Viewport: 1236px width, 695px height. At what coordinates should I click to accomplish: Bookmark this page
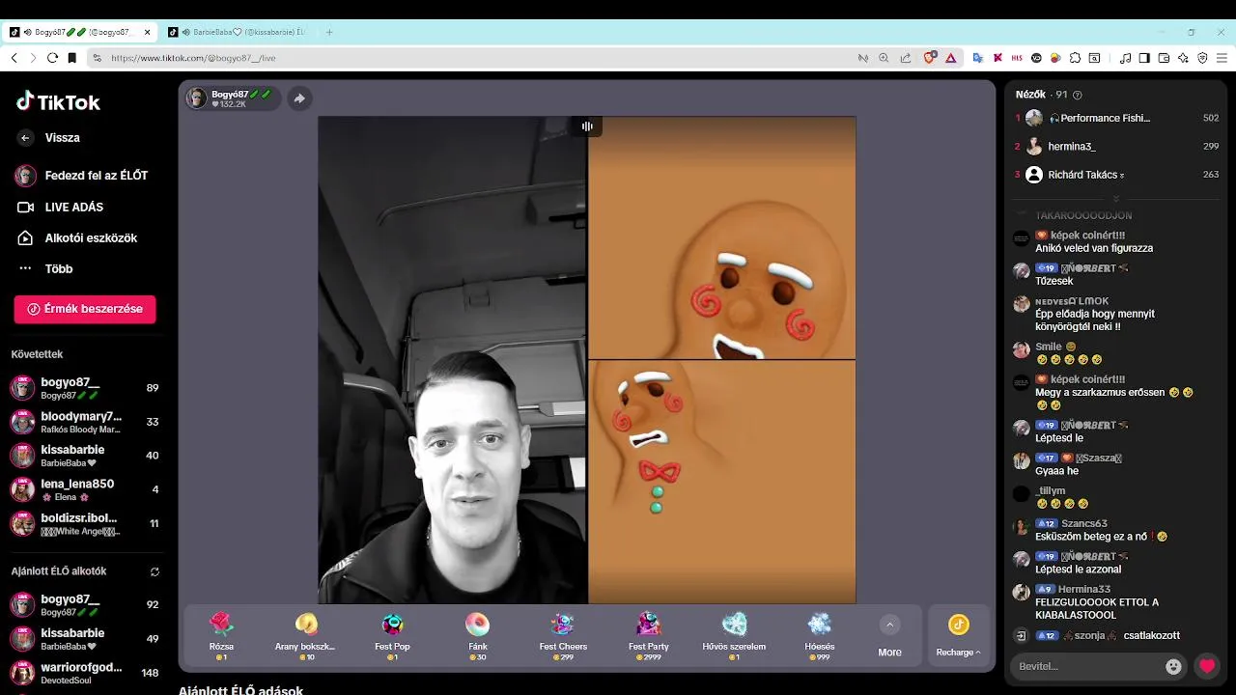tap(71, 58)
